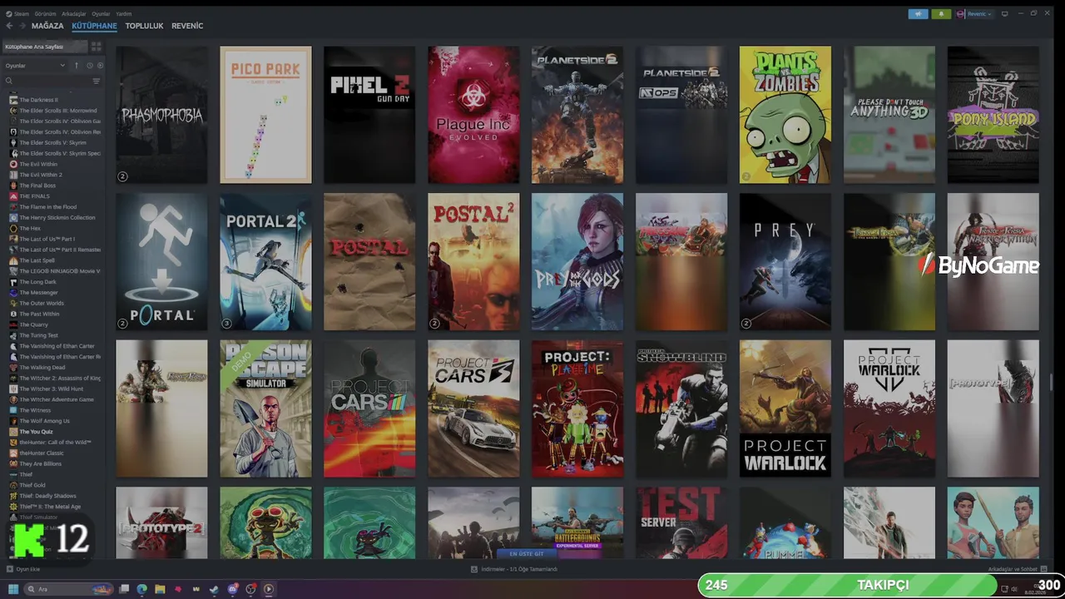Click the Oyun Ekle plus icon
The height and width of the screenshot is (599, 1065).
[x=10, y=569]
